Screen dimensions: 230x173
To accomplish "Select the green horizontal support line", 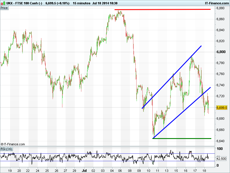I will 182,138.
